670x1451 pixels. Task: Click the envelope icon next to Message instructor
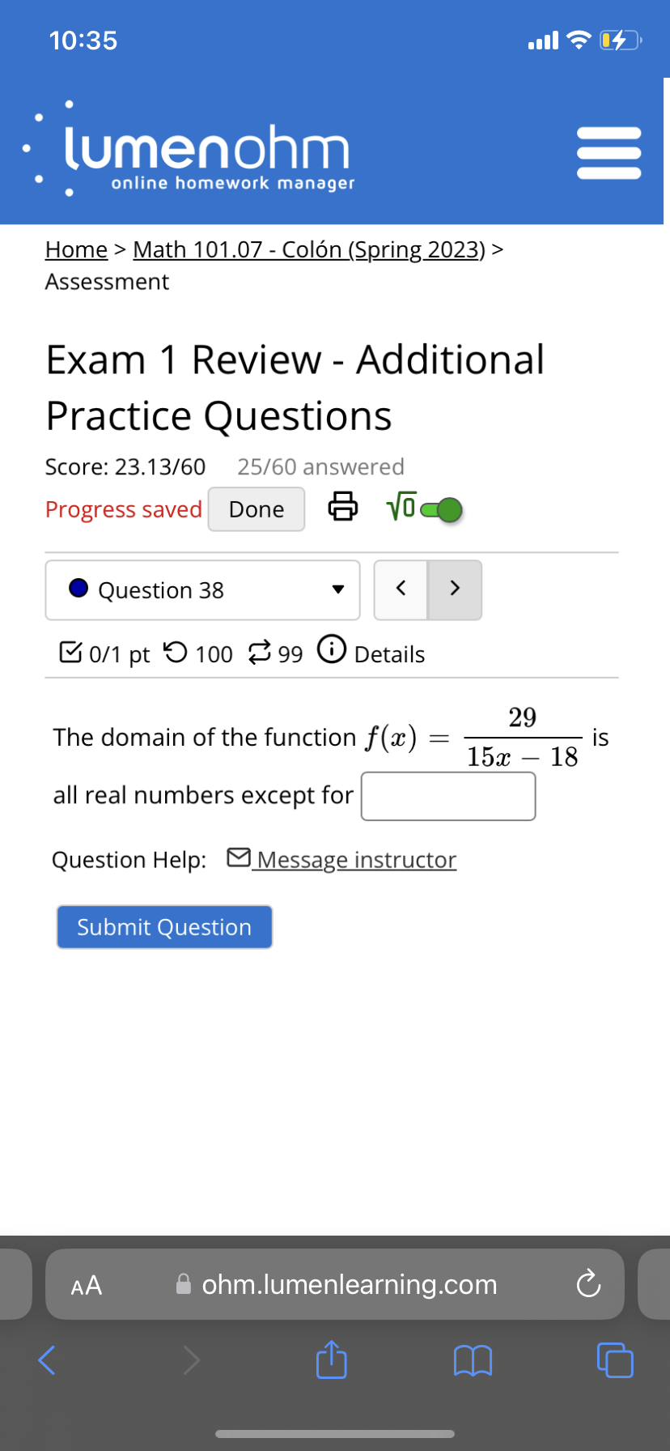tap(239, 857)
